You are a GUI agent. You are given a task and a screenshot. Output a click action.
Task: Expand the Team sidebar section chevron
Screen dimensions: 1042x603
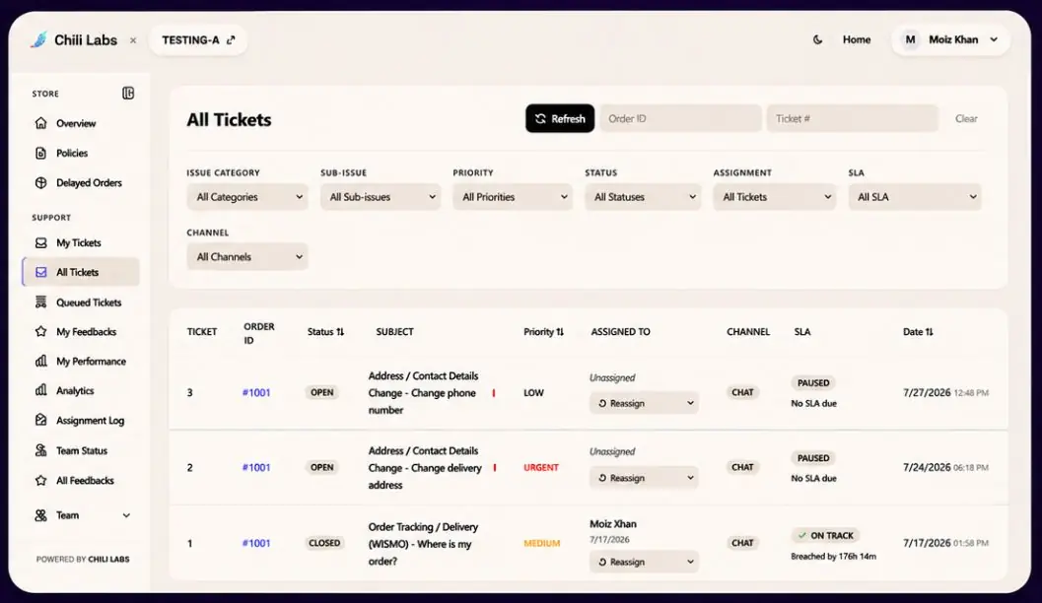click(126, 515)
